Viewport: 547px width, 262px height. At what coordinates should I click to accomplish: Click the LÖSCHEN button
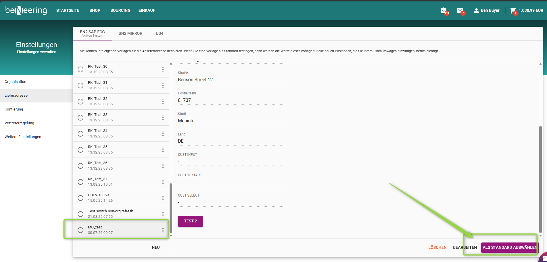(437, 247)
